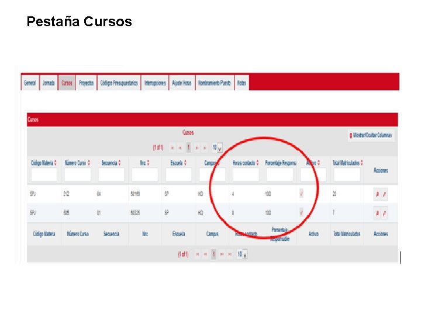Click second action icon for course 212
This screenshot has width=421, height=315.
click(x=384, y=194)
